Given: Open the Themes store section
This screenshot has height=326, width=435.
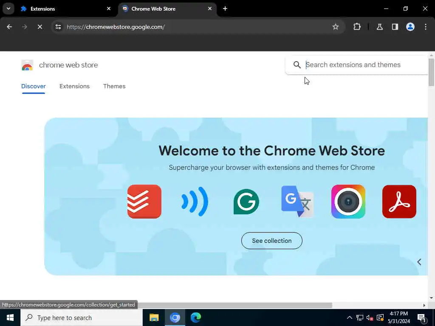Looking at the screenshot, I should pos(114,86).
